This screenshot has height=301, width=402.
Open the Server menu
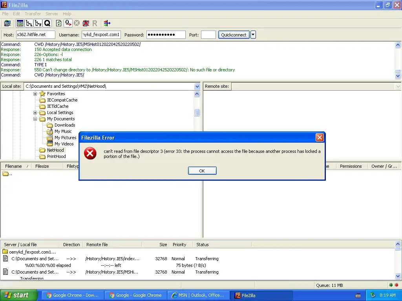pos(52,14)
